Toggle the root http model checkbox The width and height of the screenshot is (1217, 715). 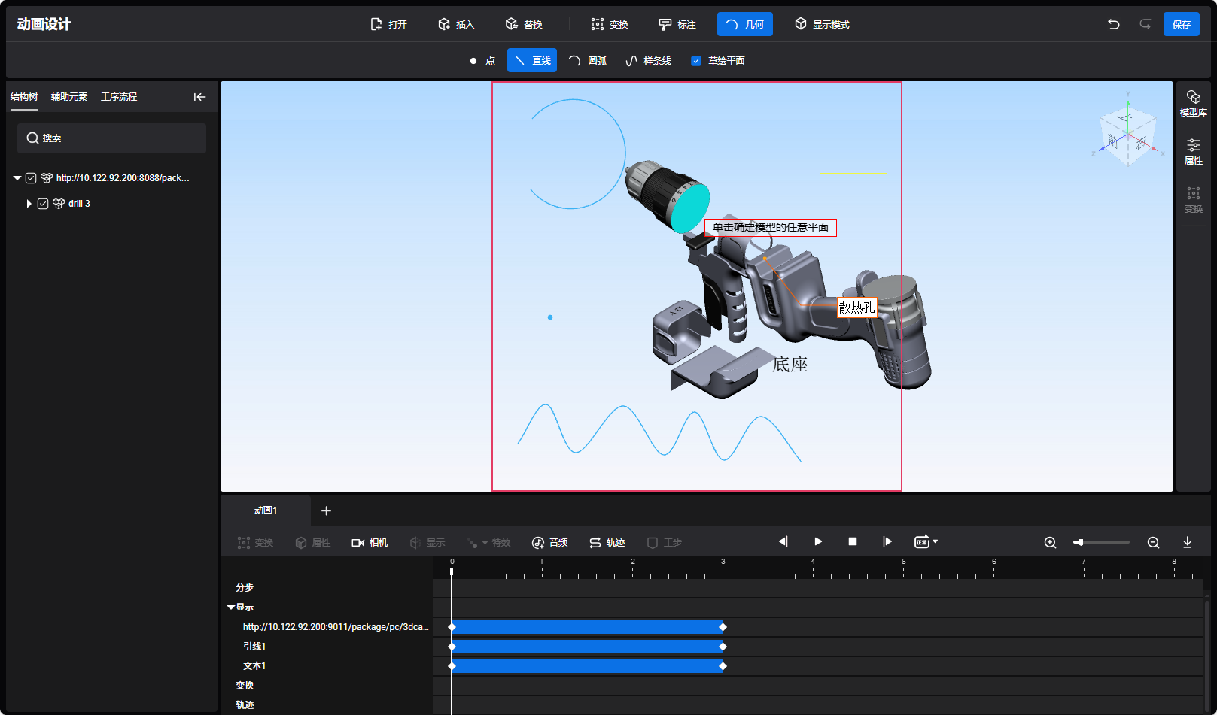click(31, 178)
